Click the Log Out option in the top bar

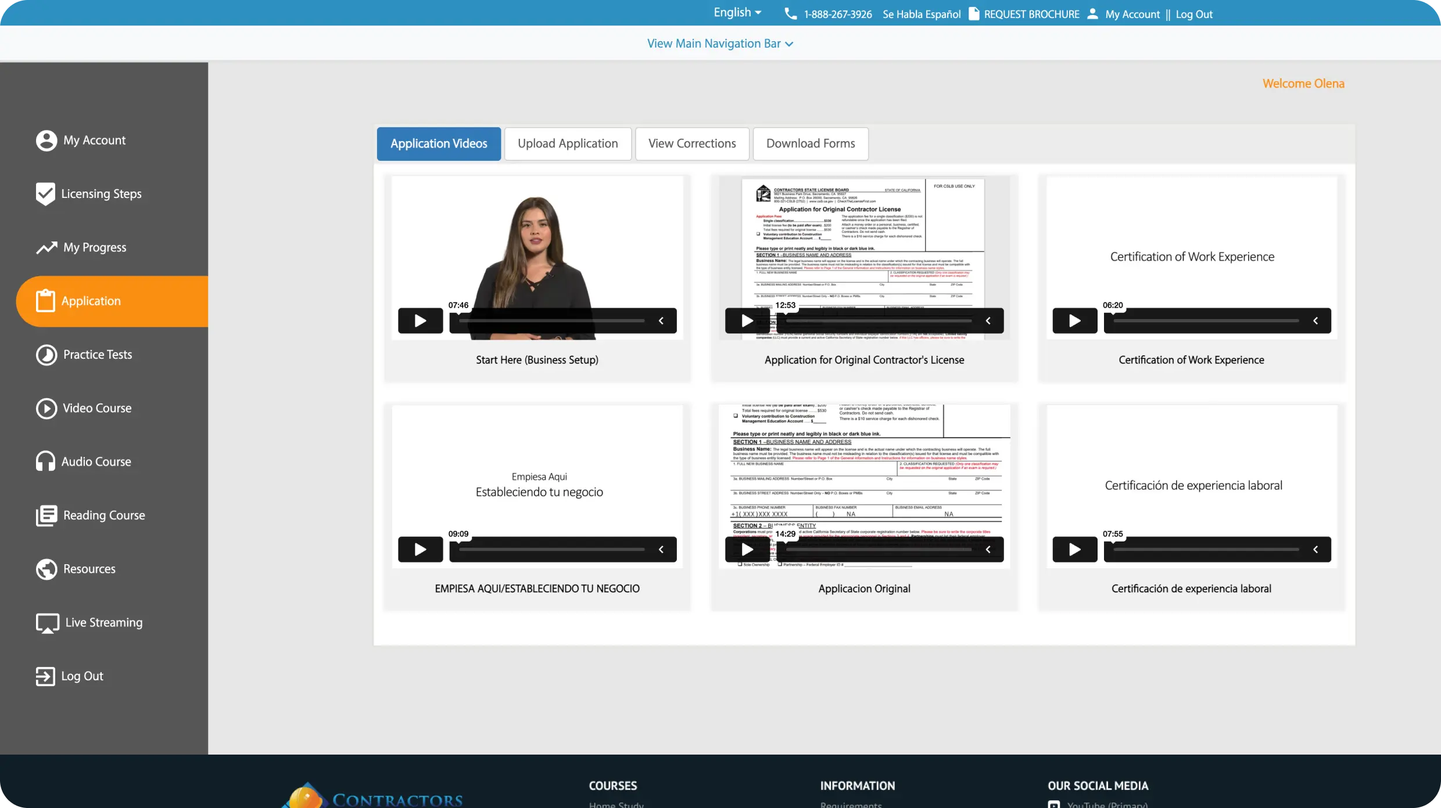(x=1193, y=14)
